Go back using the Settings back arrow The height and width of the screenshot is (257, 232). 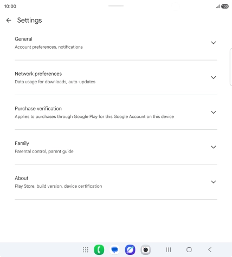pyautogui.click(x=9, y=20)
